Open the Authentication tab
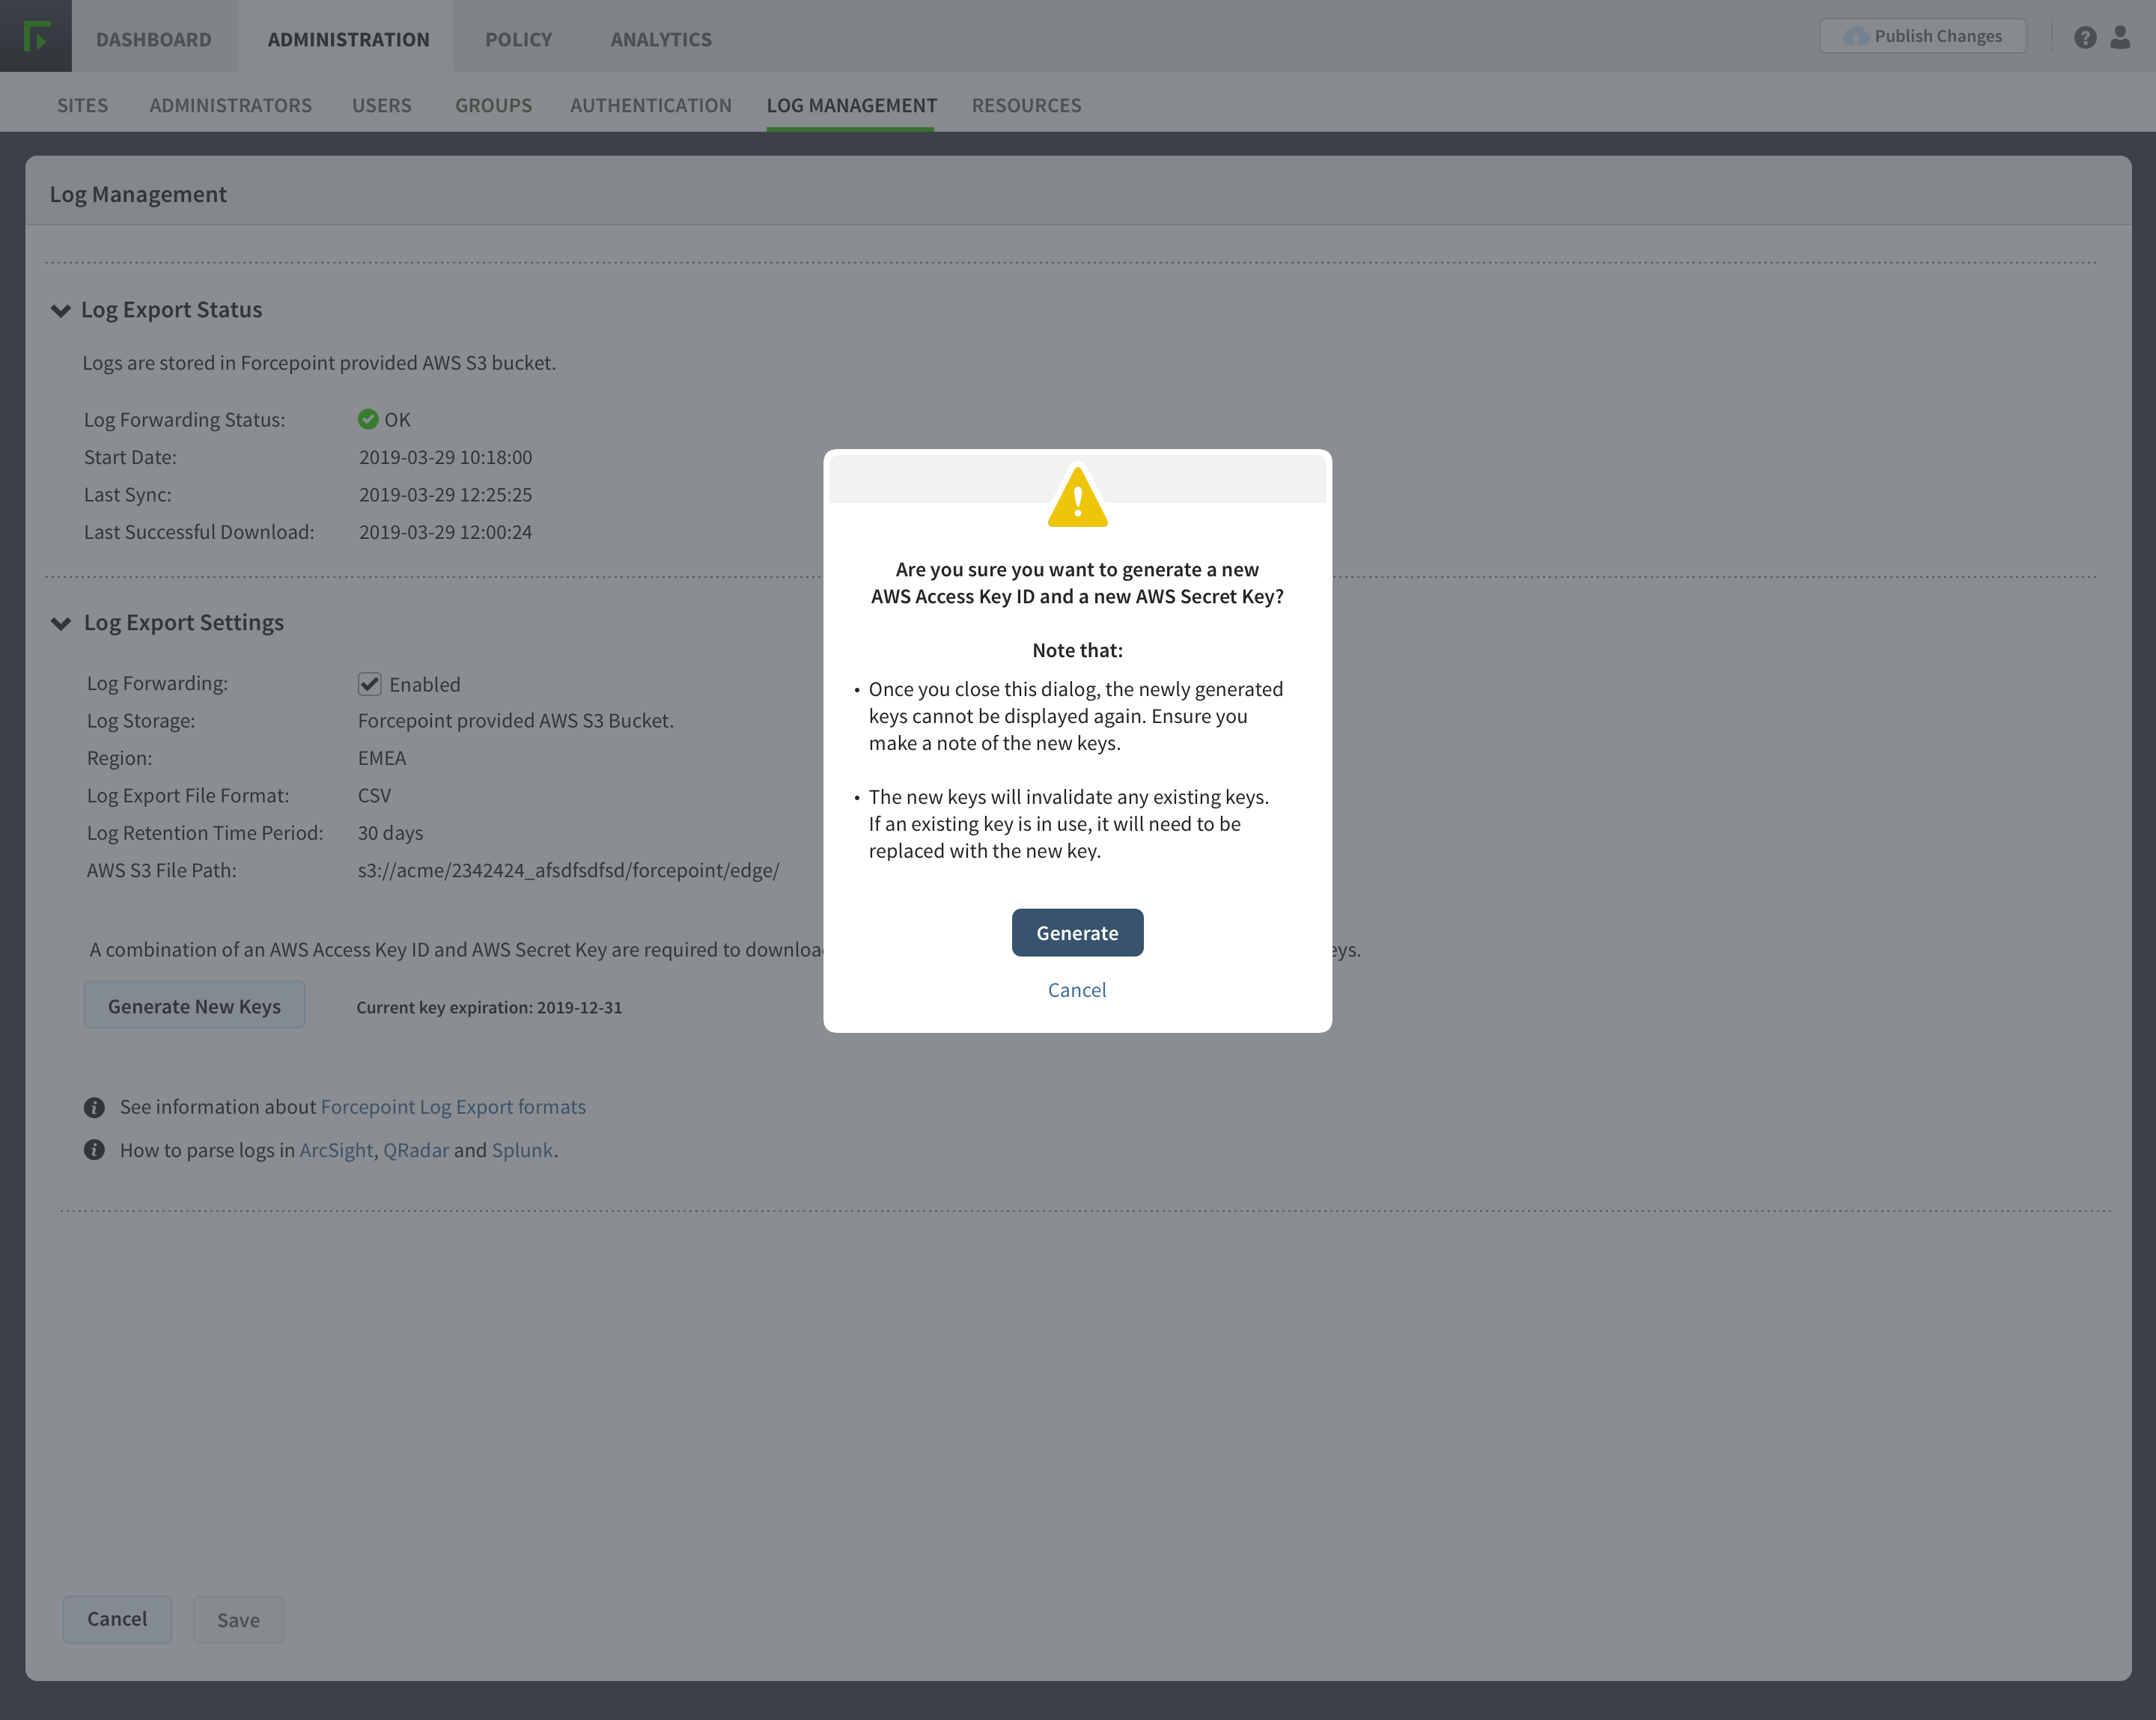The height and width of the screenshot is (1720, 2156). [651, 105]
